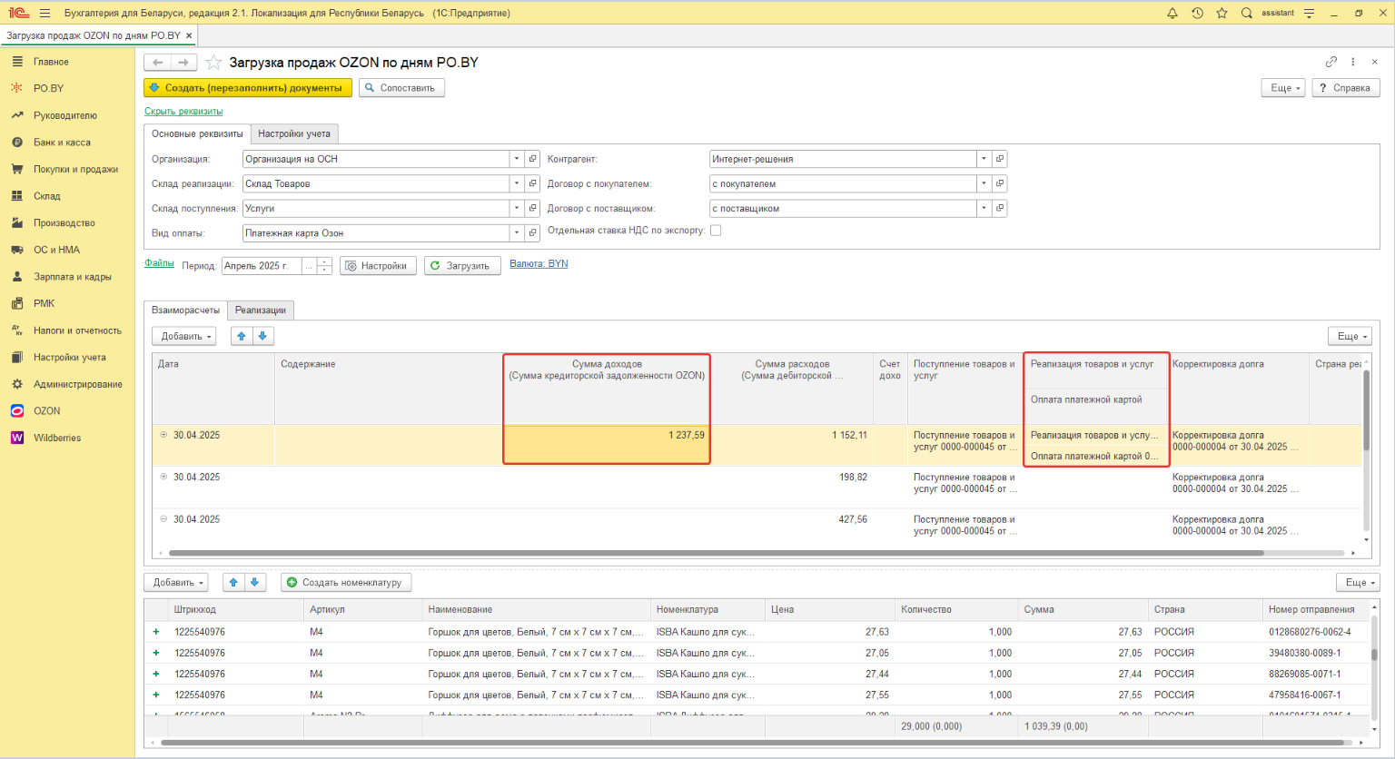Viewport: 1395px width, 759px height.
Task: Open Файлы link
Action: coord(159,263)
